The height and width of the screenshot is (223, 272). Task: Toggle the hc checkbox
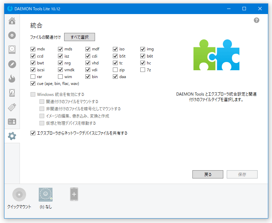pyautogui.click(x=143, y=63)
